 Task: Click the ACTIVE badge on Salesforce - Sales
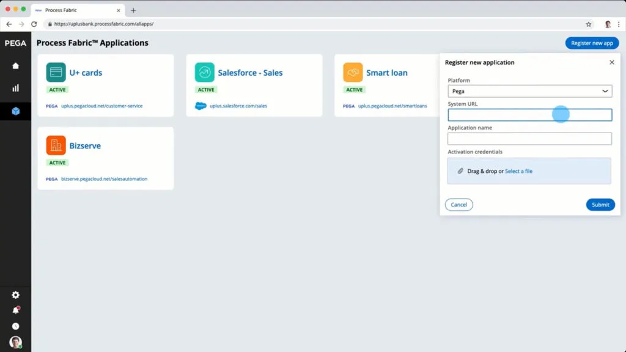click(x=206, y=90)
